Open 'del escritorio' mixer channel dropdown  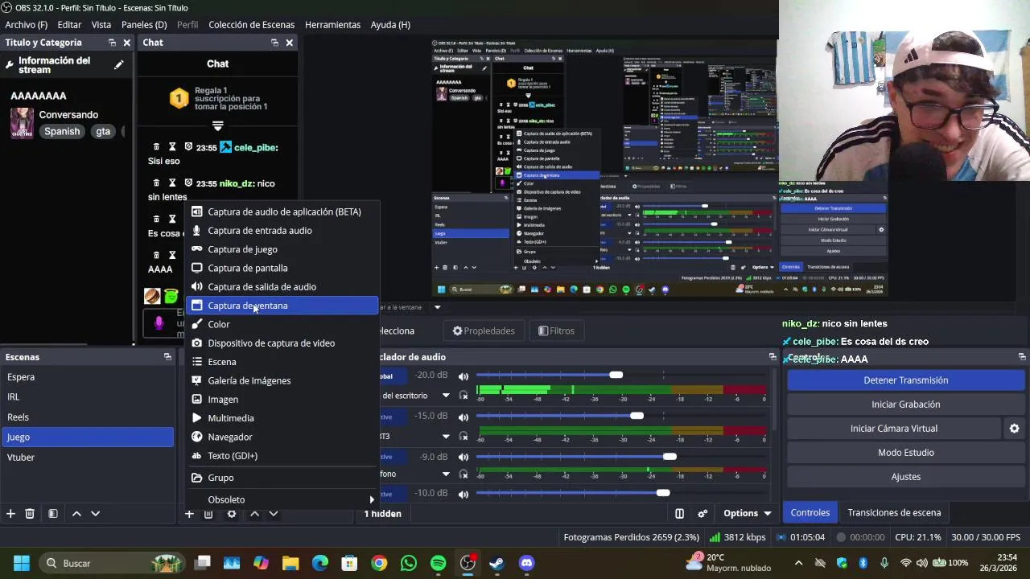coord(446,396)
